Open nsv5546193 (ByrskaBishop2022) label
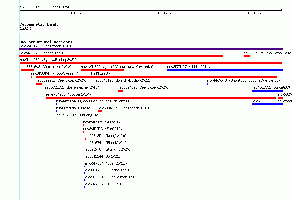 [x=122, y=80]
